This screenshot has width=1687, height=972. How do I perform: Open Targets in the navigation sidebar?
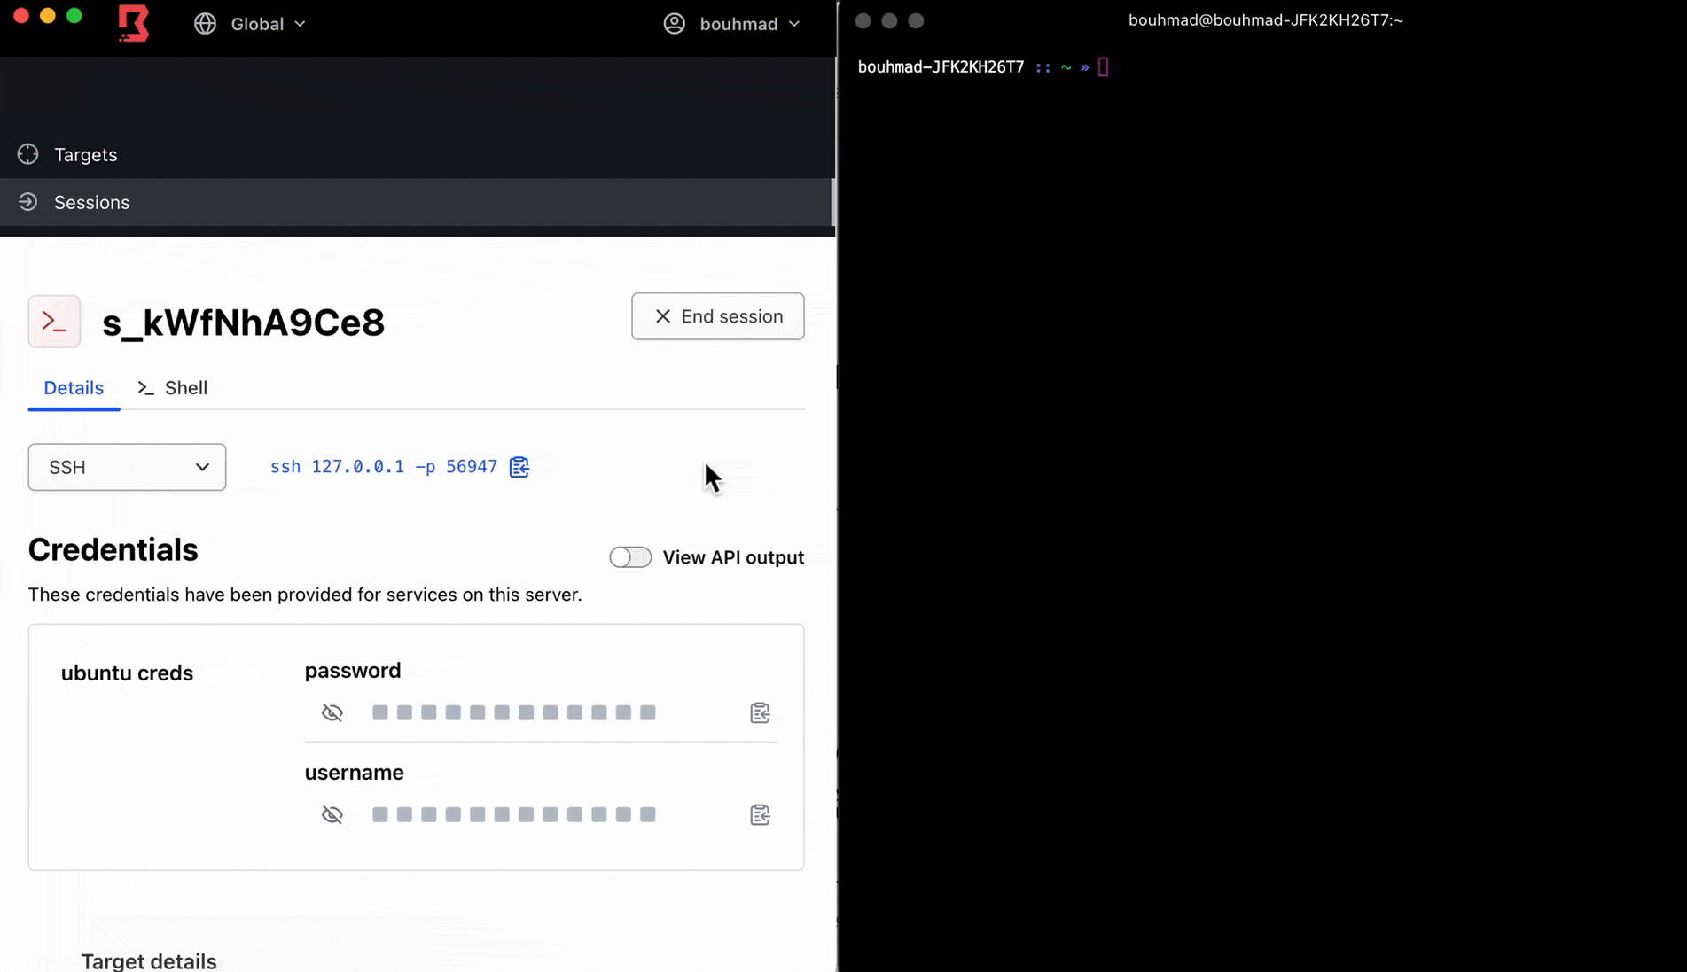pyautogui.click(x=85, y=154)
